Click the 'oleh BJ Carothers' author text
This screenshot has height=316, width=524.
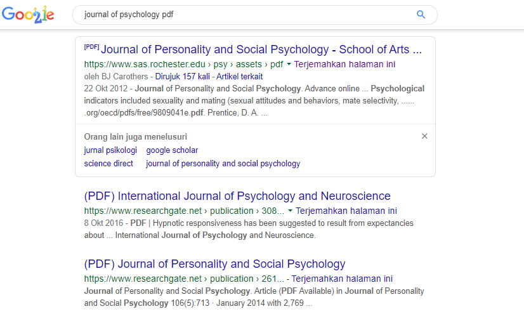[116, 77]
